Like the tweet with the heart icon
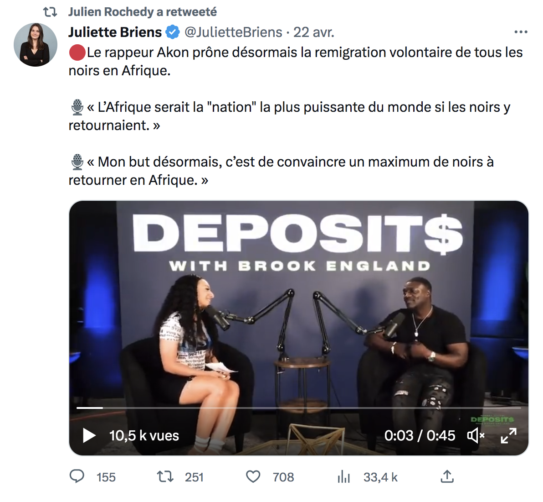 click(x=253, y=477)
